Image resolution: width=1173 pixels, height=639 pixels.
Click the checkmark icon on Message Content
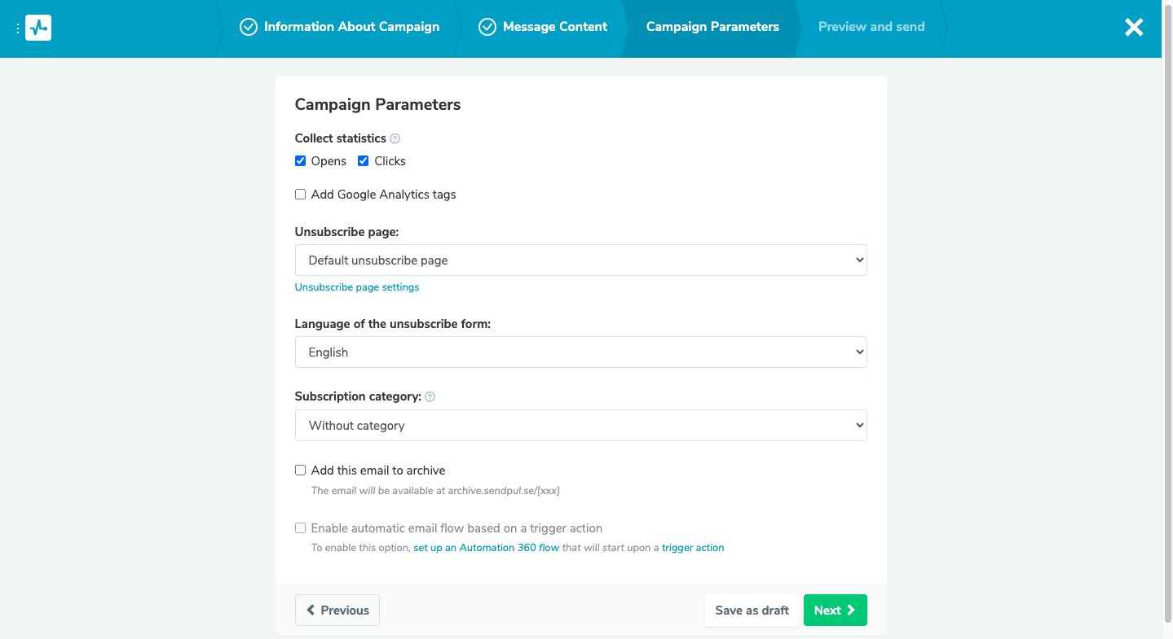[487, 27]
